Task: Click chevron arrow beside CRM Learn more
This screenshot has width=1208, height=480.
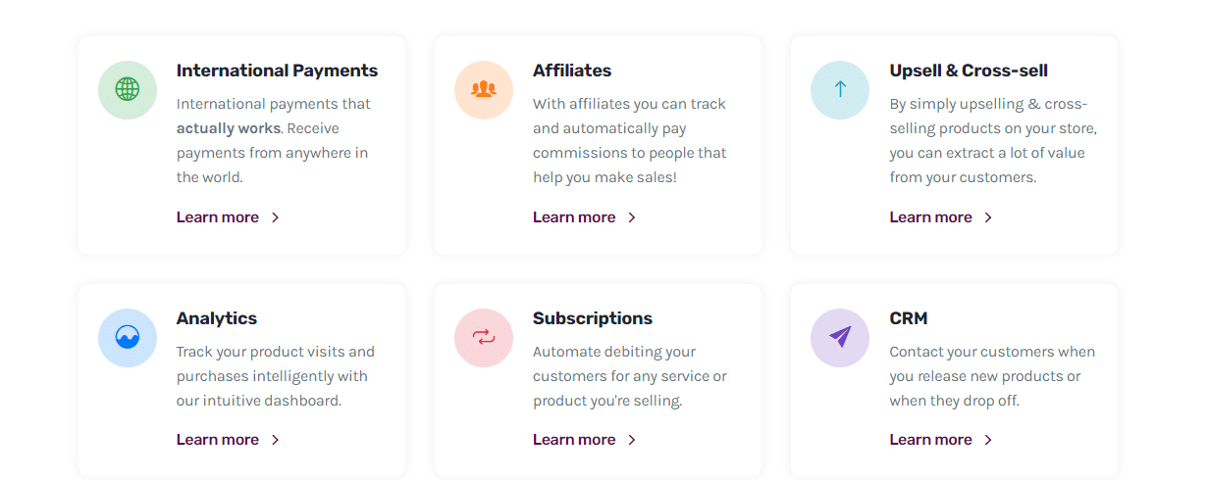Action: point(988,440)
